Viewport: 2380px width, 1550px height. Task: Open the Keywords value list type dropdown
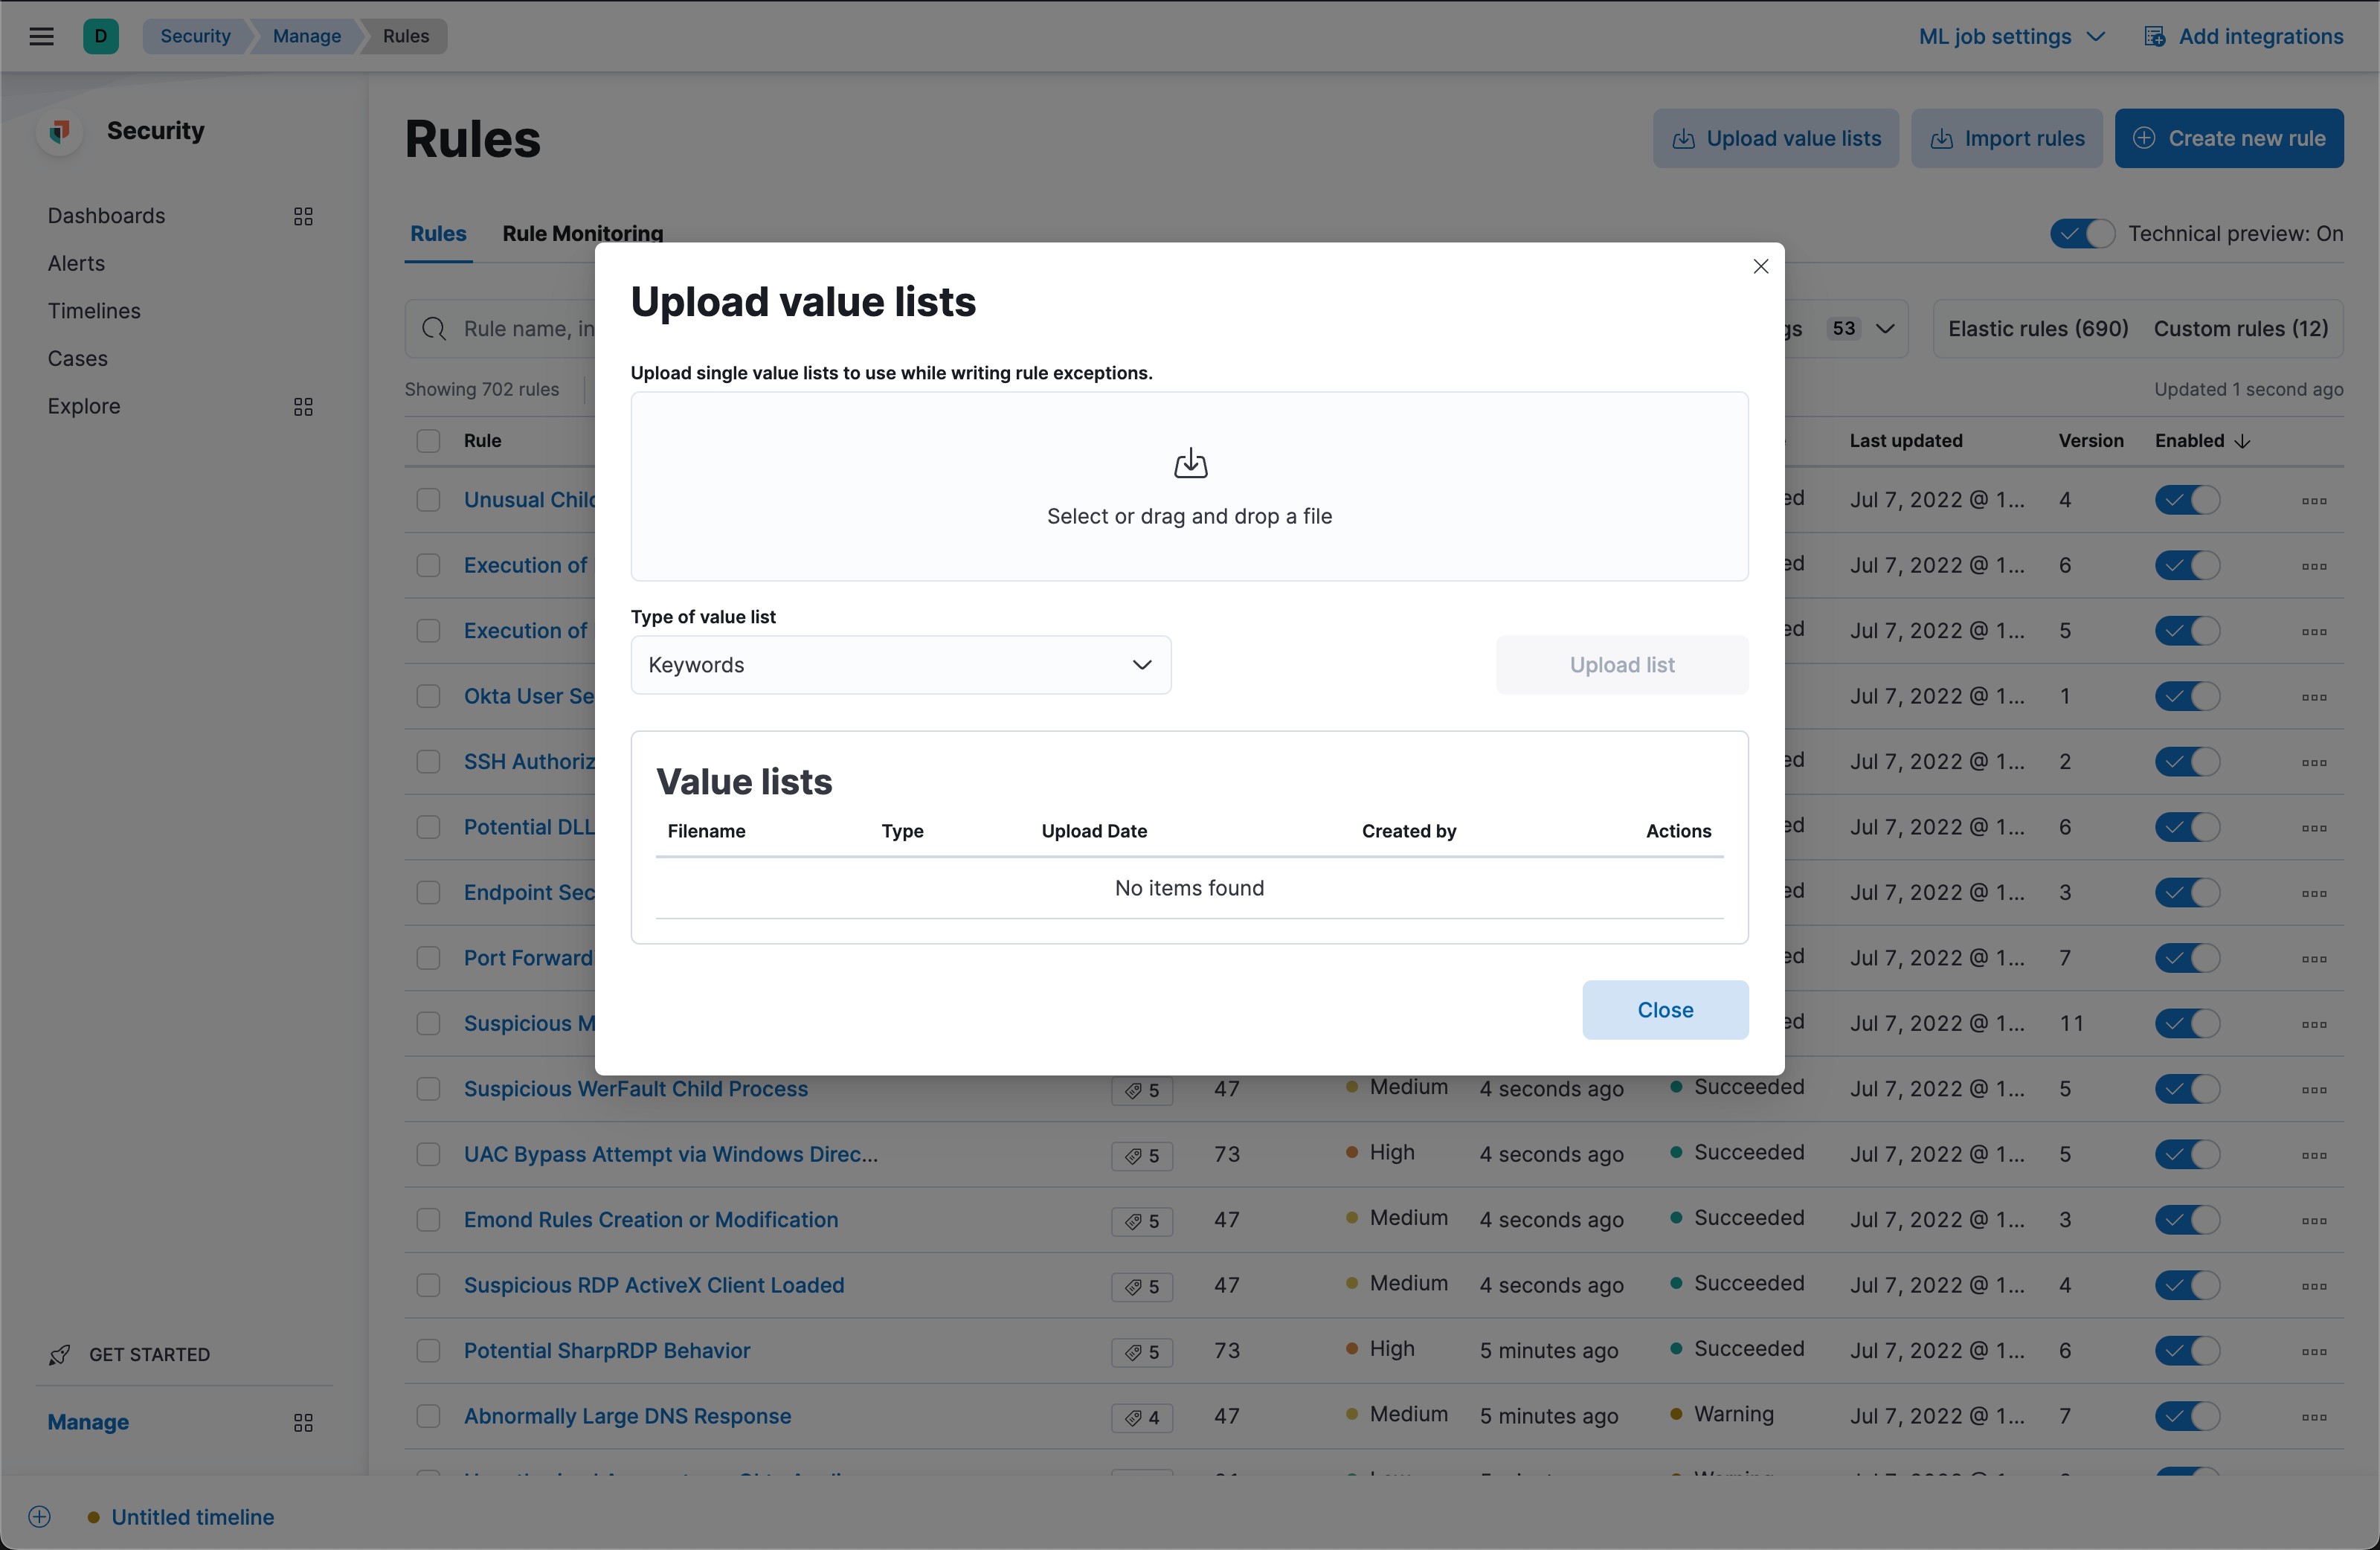pos(899,664)
